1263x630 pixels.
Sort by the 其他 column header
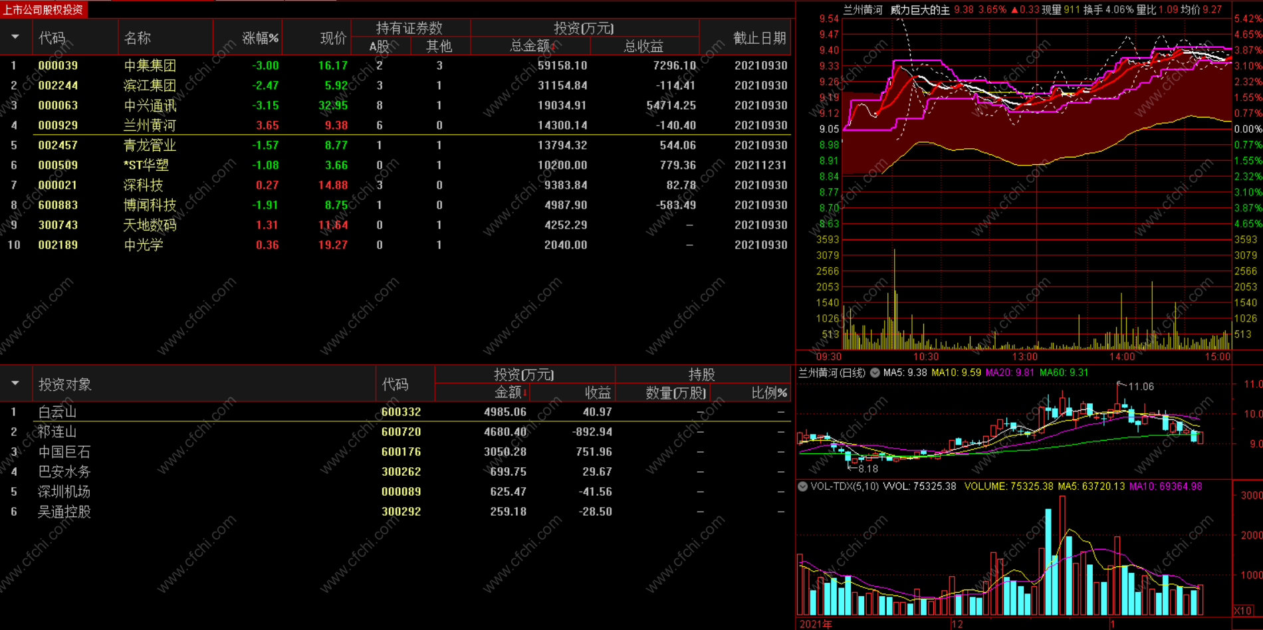pos(439,46)
